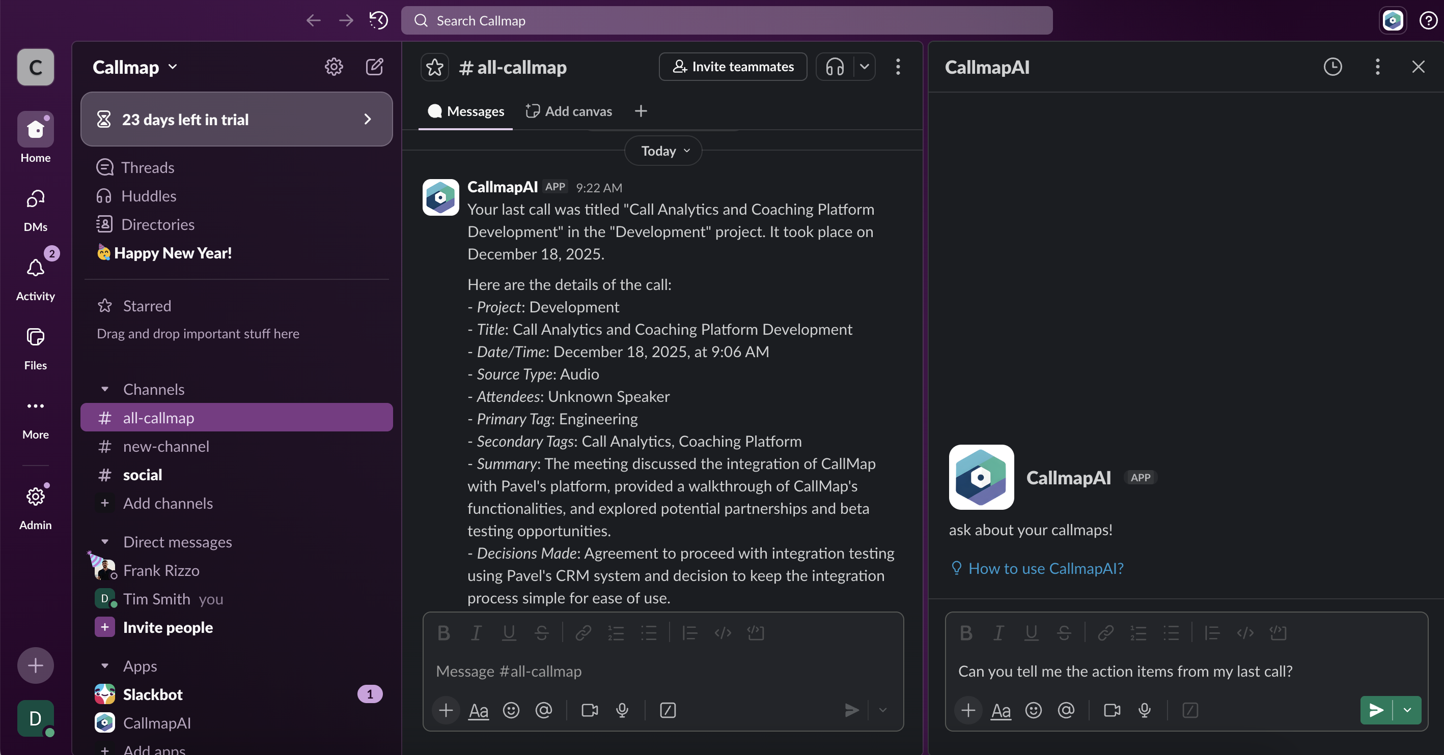Screen dimensions: 1444x755
Task: Open Files in the left rail
Action: (x=35, y=349)
